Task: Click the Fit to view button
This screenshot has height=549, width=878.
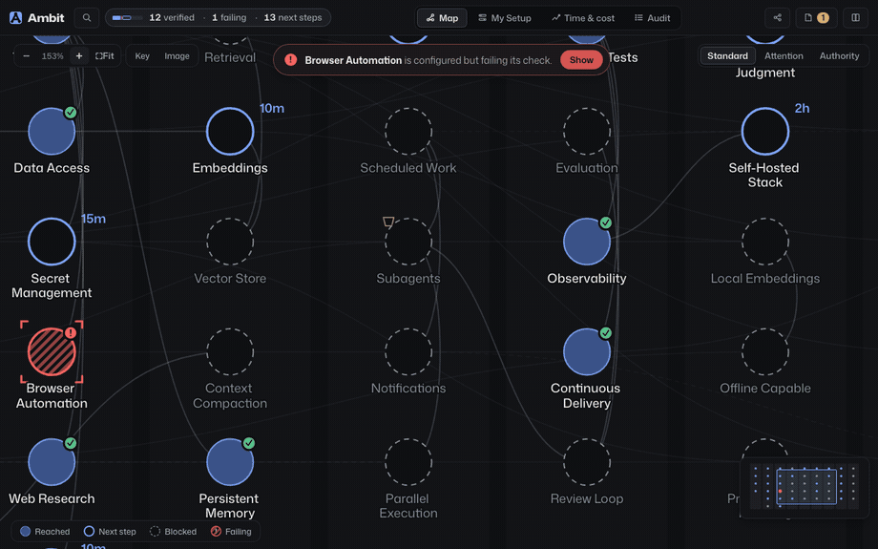Action: 105,56
